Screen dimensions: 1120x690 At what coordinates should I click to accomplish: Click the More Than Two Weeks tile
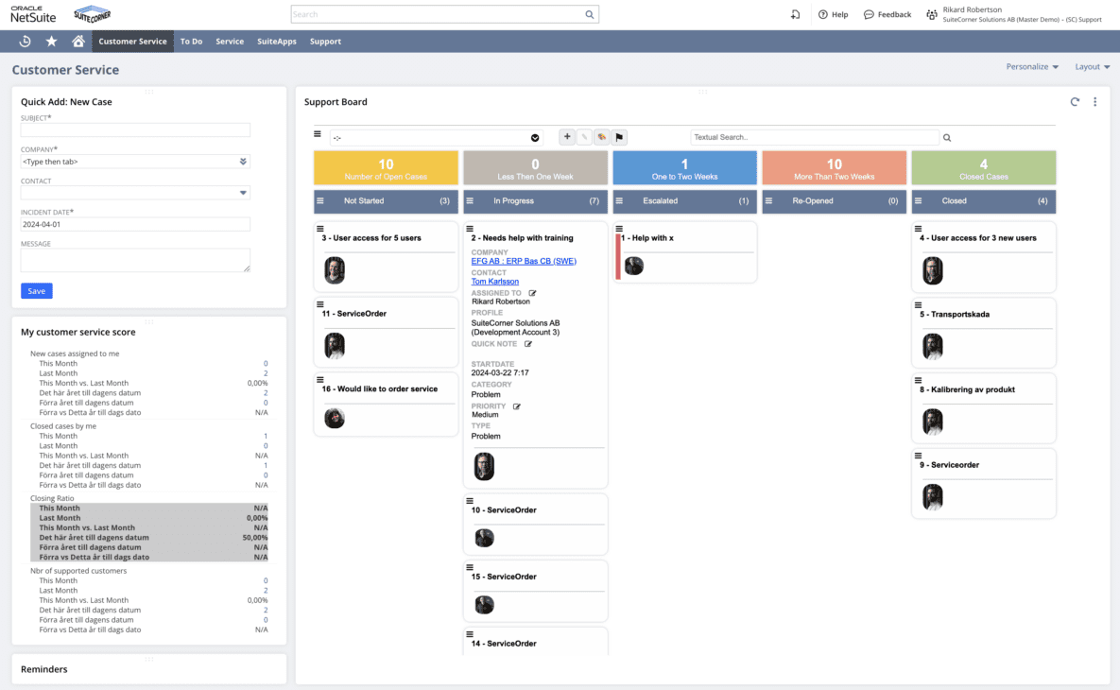point(835,168)
